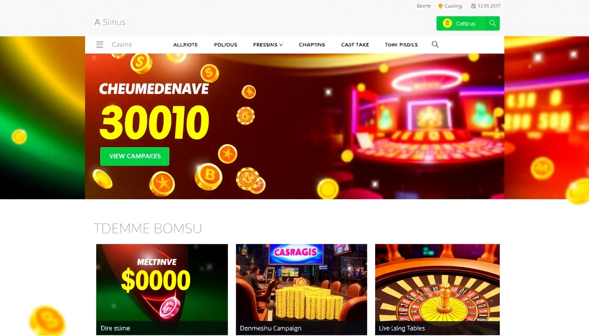This screenshot has height=336, width=589.
Task: Open the Live Tables roulette card
Action: [437, 290]
